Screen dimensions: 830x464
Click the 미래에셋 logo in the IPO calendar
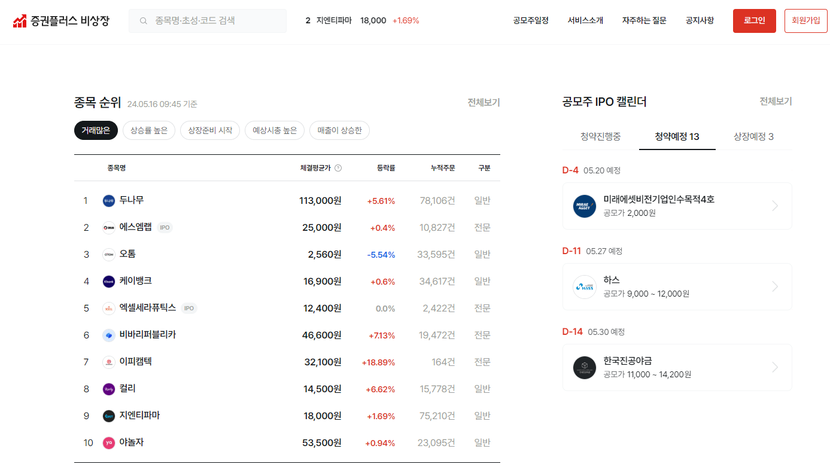[584, 206]
